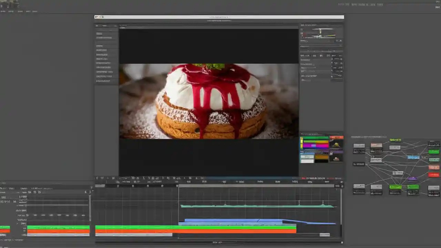
Task: Select the folder icon at the top-left of the app window
Action: (x=98, y=16)
